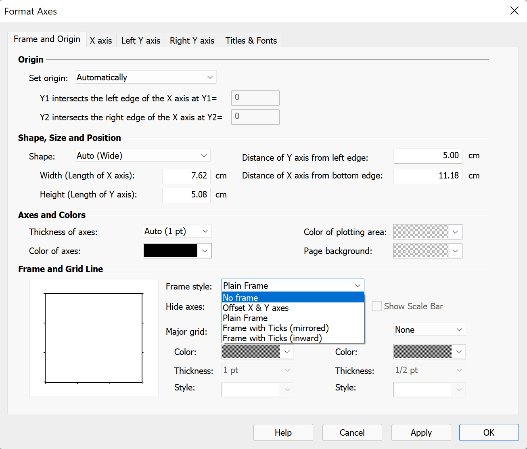
Task: Open the Shape dropdown showing Auto (Wide)
Action: (x=142, y=156)
